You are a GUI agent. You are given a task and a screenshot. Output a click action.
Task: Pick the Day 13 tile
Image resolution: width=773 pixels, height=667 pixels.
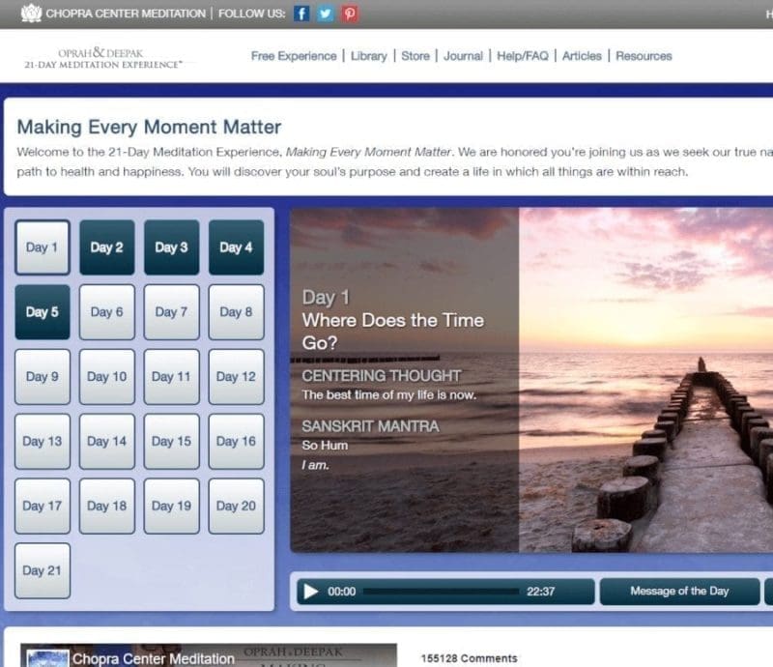[x=43, y=441]
